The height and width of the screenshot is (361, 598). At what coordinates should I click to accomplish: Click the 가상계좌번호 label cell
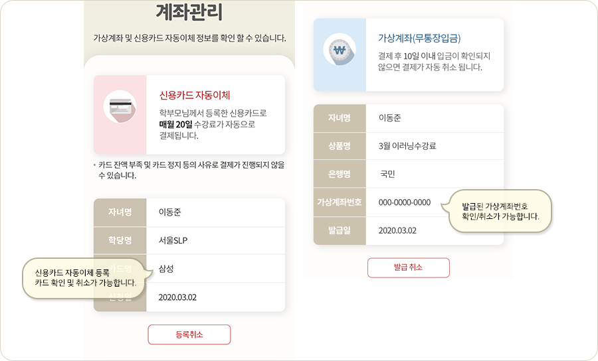click(340, 202)
